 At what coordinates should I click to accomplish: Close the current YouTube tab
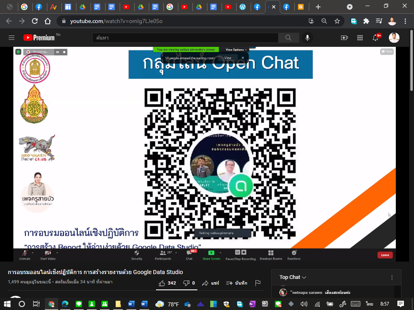[x=274, y=7]
